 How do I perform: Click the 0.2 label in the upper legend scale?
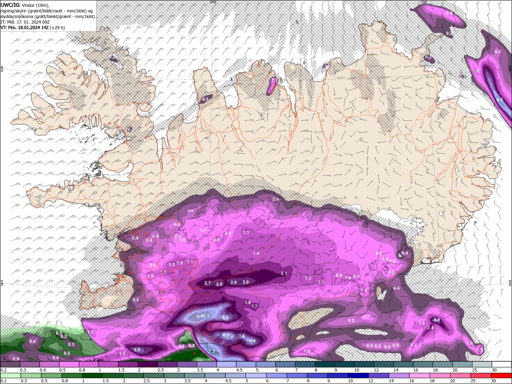pos(4,370)
